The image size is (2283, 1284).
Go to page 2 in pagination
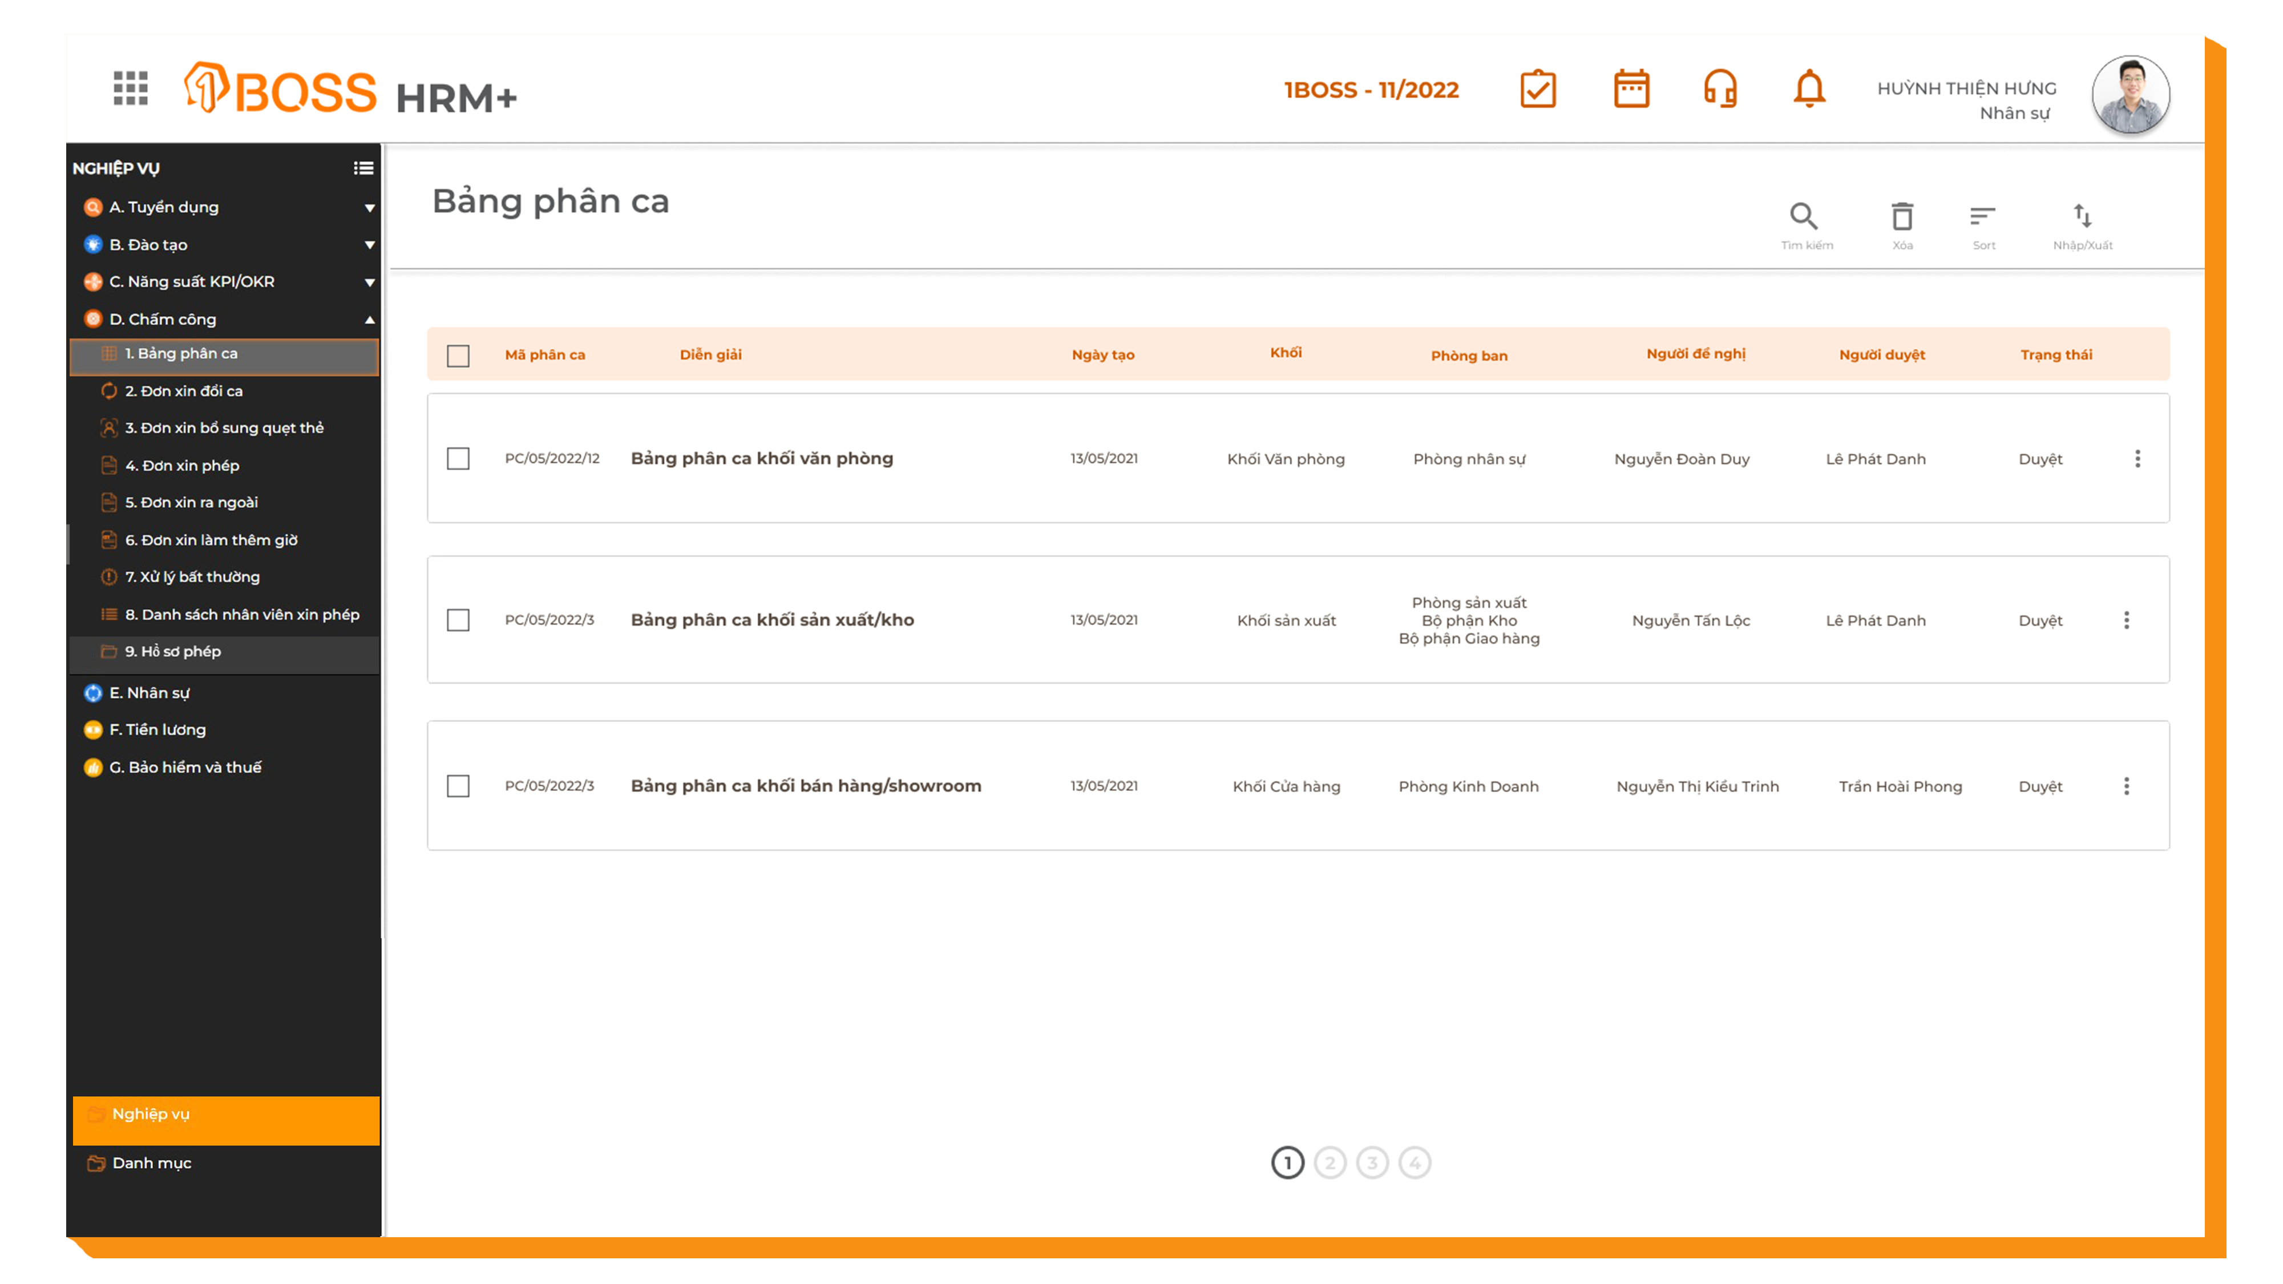pos(1330,1162)
